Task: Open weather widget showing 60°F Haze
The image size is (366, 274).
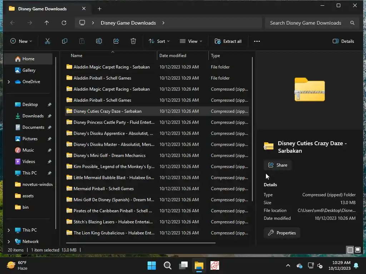Action: pos(17,265)
